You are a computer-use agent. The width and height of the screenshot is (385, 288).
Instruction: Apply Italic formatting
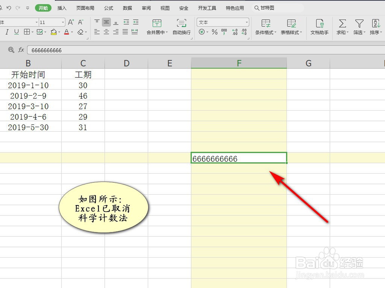(x=7, y=32)
